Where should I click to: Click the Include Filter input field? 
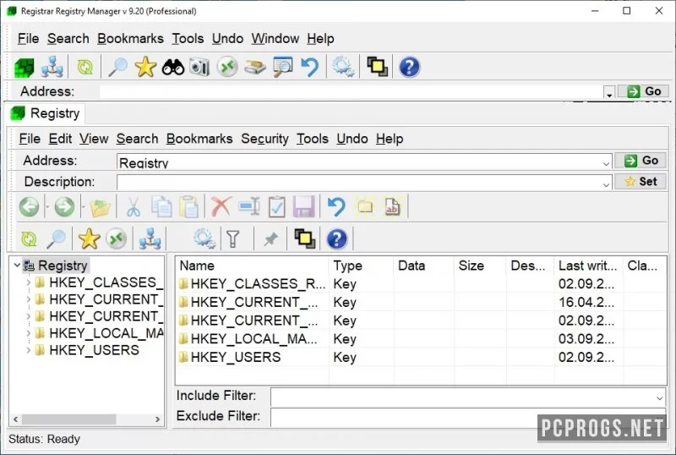[467, 397]
